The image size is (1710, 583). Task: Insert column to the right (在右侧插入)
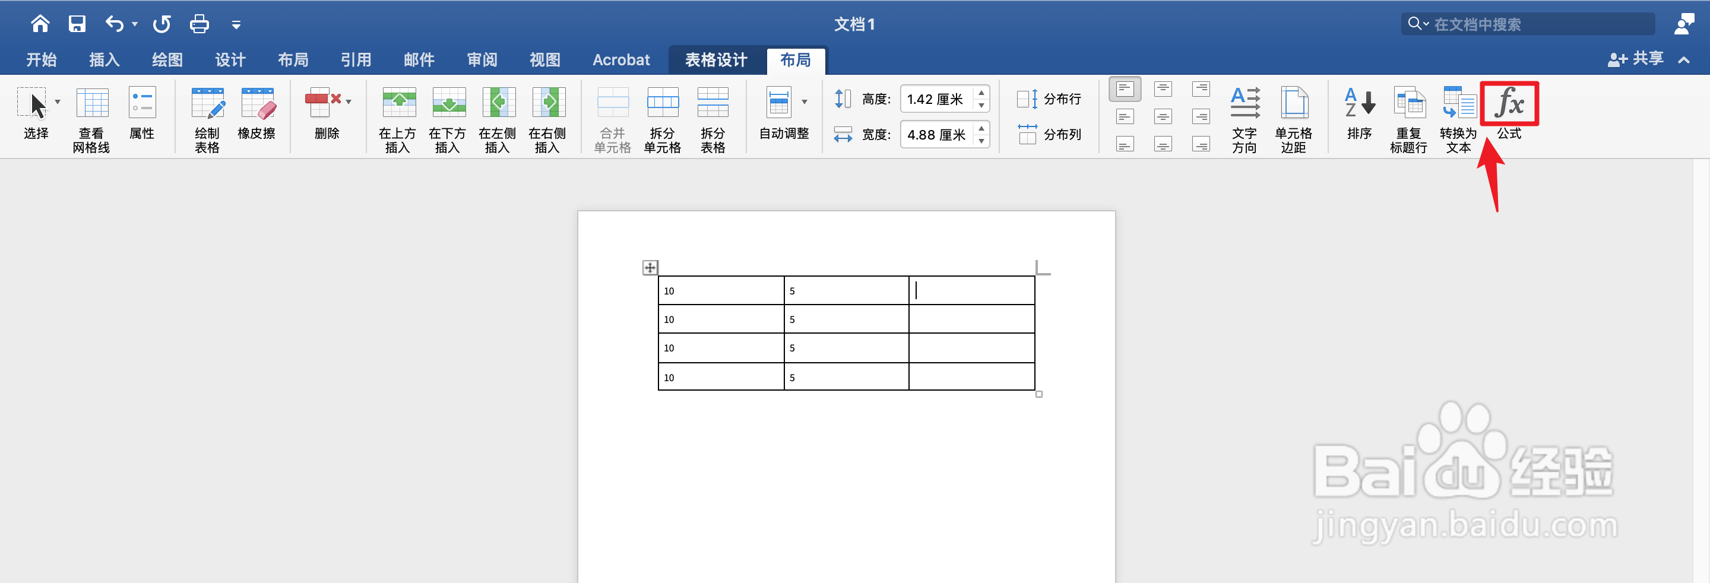[x=547, y=119]
